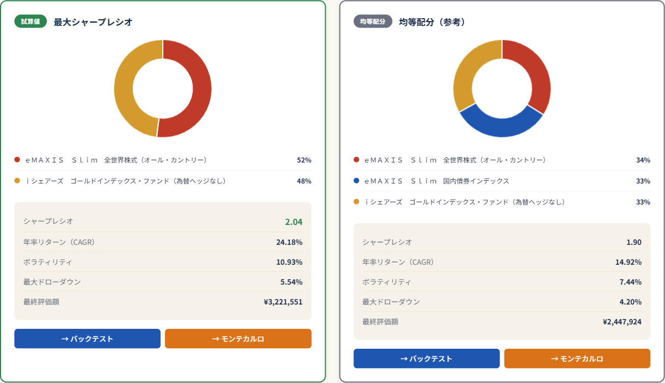Click the volatility value 7.44%
The height and width of the screenshot is (383, 665).
631,282
